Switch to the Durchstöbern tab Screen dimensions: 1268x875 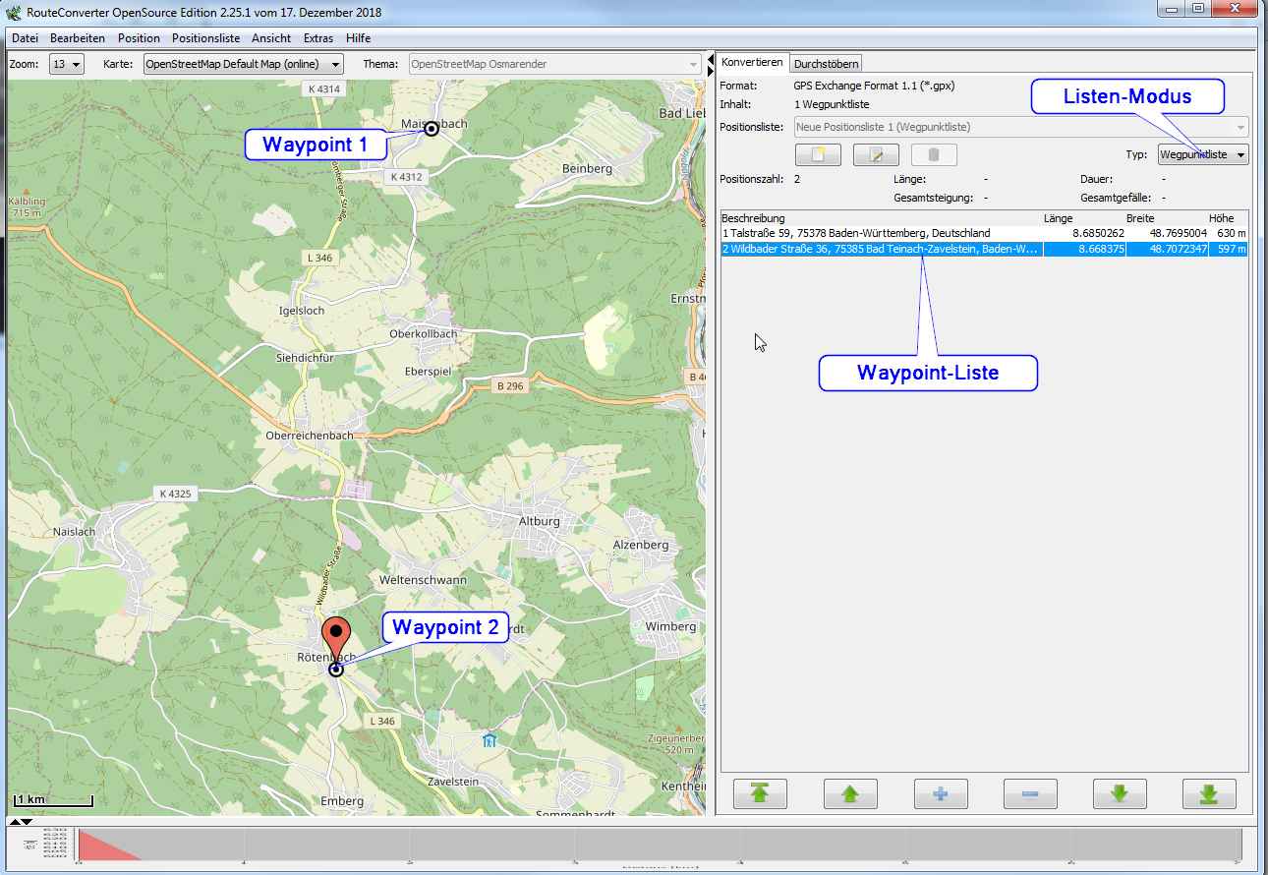coord(826,61)
